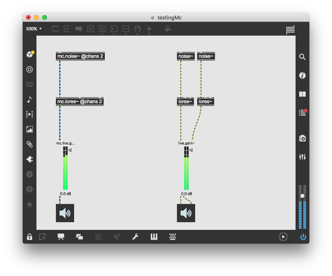This screenshot has width=332, height=276.
Task: Click the snapshot camera icon
Action: click(302, 138)
